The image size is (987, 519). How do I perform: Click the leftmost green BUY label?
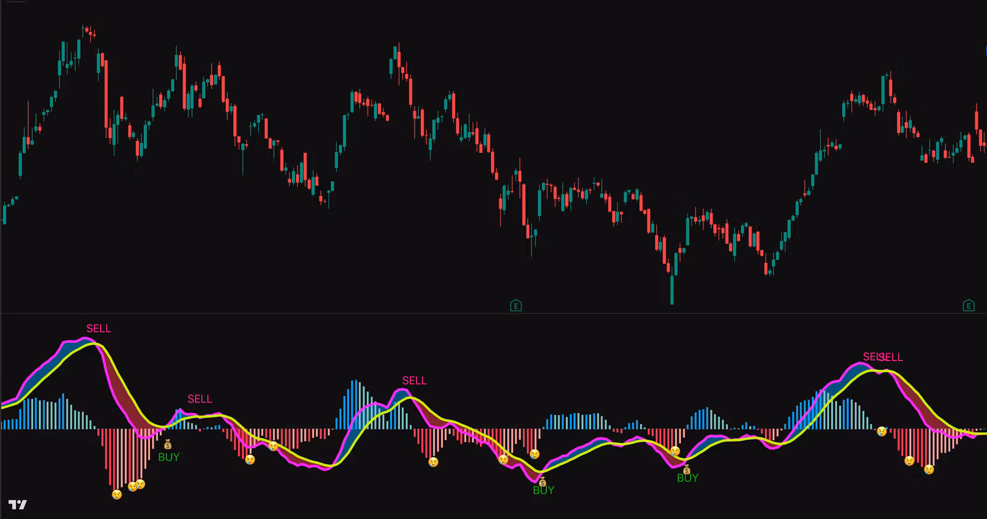click(168, 457)
